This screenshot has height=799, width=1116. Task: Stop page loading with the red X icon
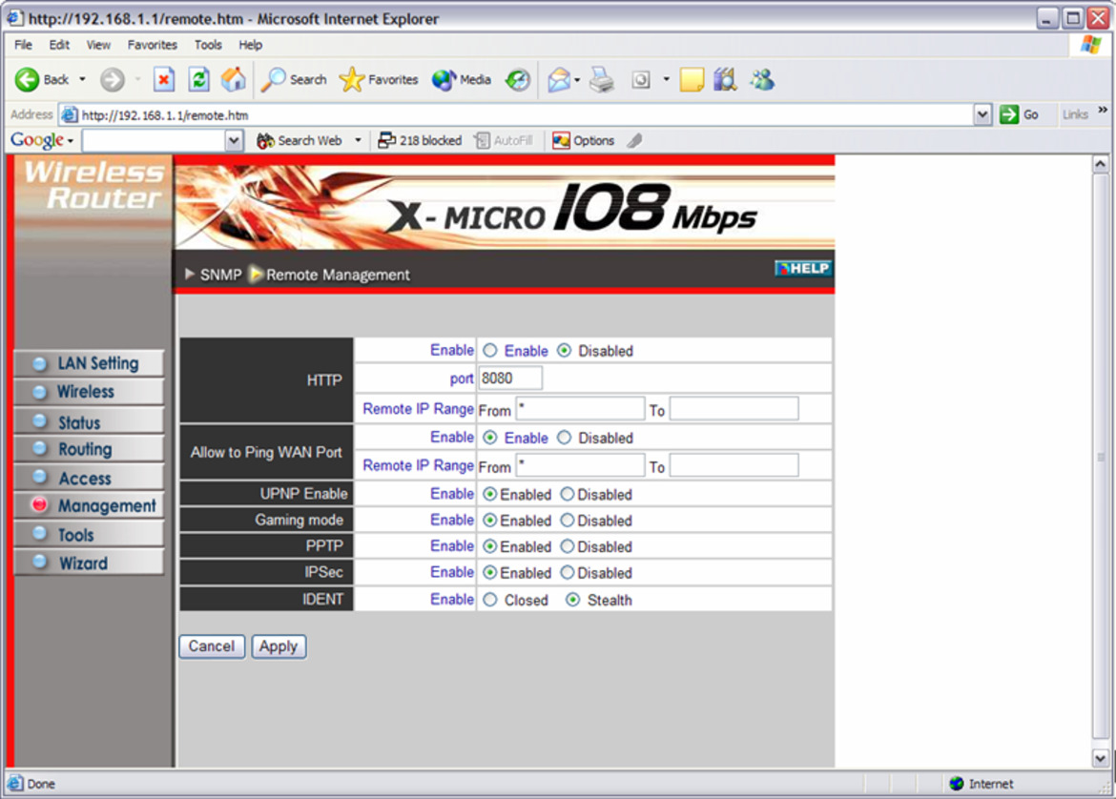pyautogui.click(x=164, y=80)
